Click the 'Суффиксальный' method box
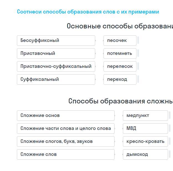Image resolution: width=173 pixels, height=171 pixels. [56, 79]
